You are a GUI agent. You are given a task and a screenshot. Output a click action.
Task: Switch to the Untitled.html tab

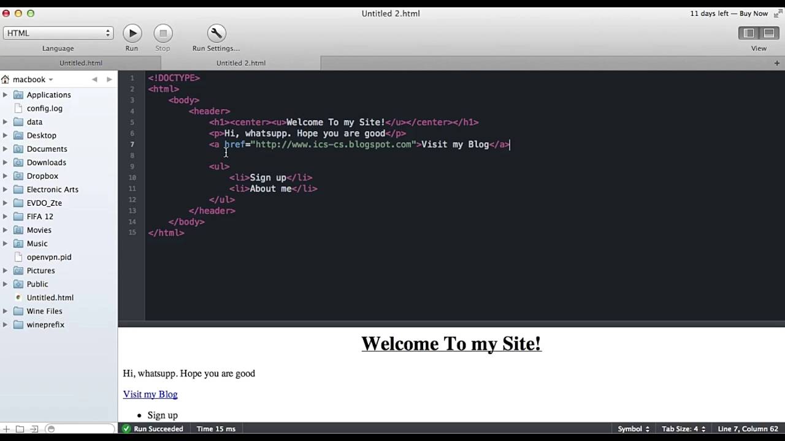tap(81, 63)
